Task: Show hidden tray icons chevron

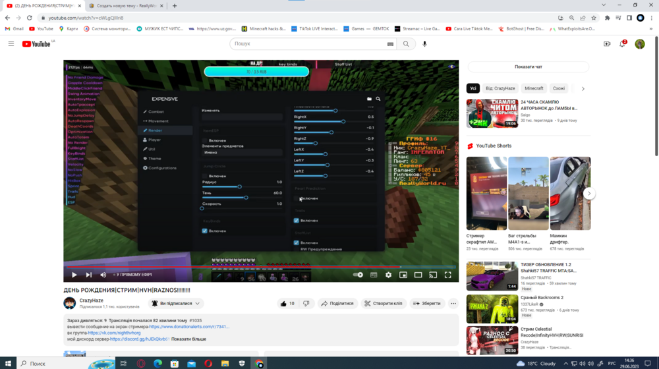Action: click(x=565, y=364)
